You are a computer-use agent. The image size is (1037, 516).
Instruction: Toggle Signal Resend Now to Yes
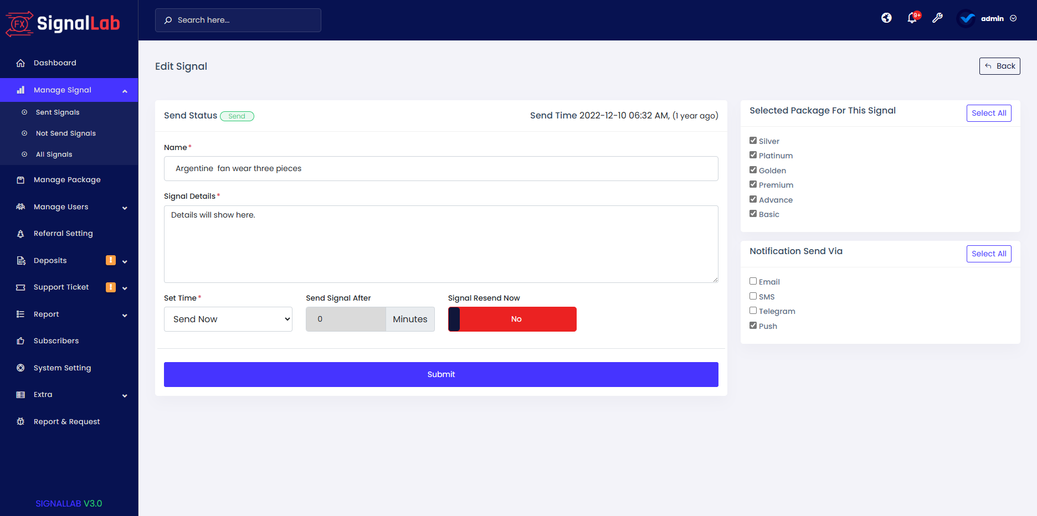512,319
